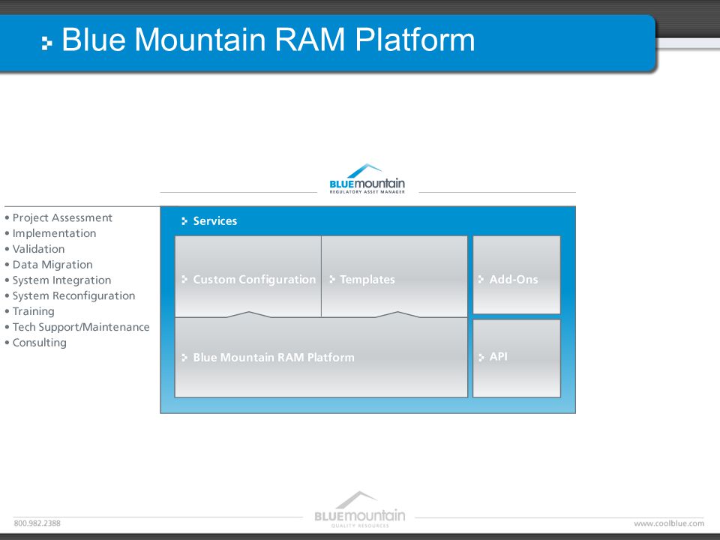Select the Custom Configuration box
720x540 pixels.
(x=248, y=277)
